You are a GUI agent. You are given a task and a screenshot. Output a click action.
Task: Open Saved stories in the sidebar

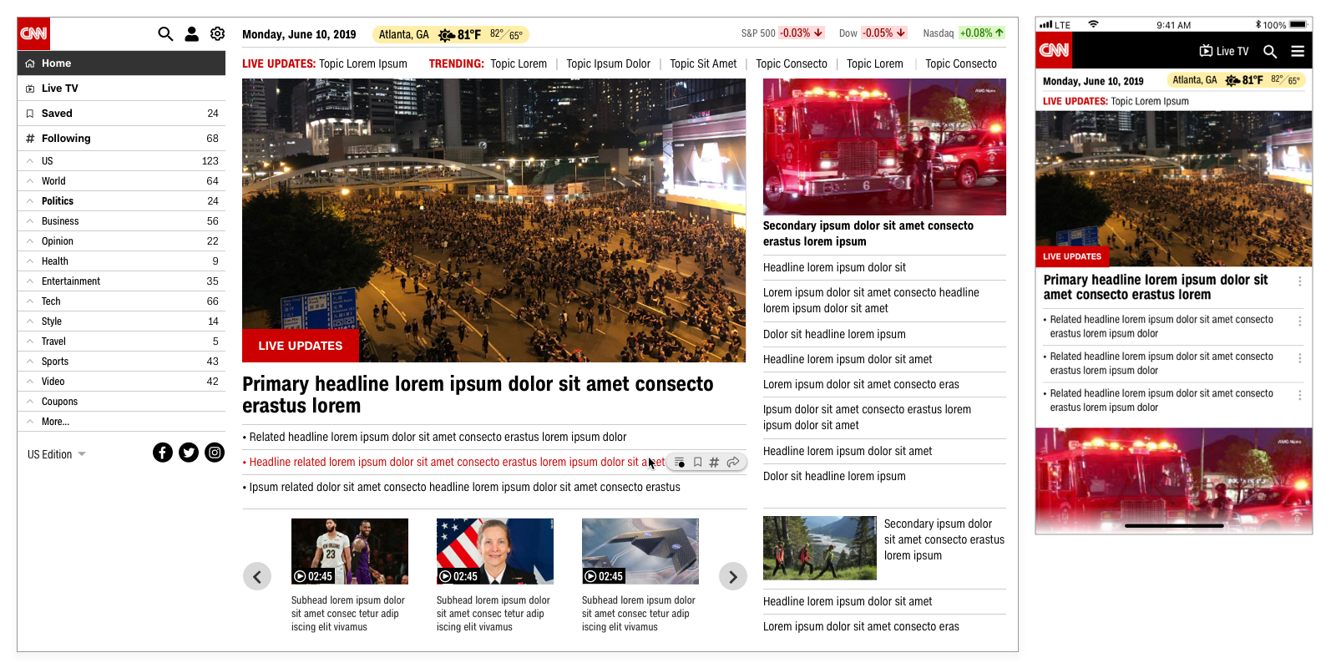[121, 114]
